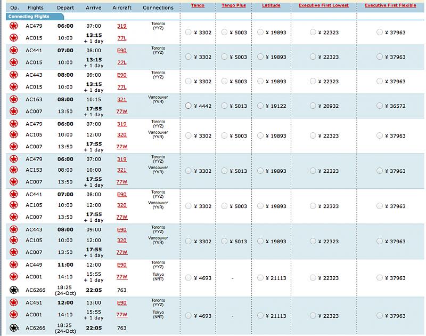Click the logo beside AC015 in the AC441 itinerary
This screenshot has width=426, height=336.
[x=14, y=62]
